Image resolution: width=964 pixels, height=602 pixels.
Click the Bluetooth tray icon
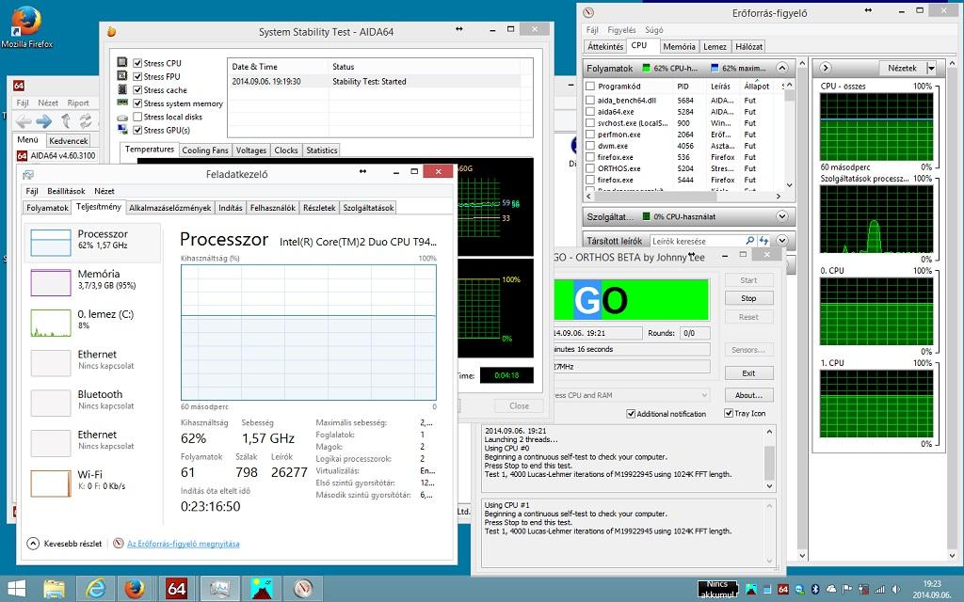816,589
